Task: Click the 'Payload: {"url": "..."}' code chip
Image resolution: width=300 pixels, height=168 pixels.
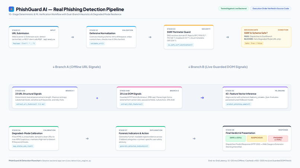Action: (x=24, y=43)
